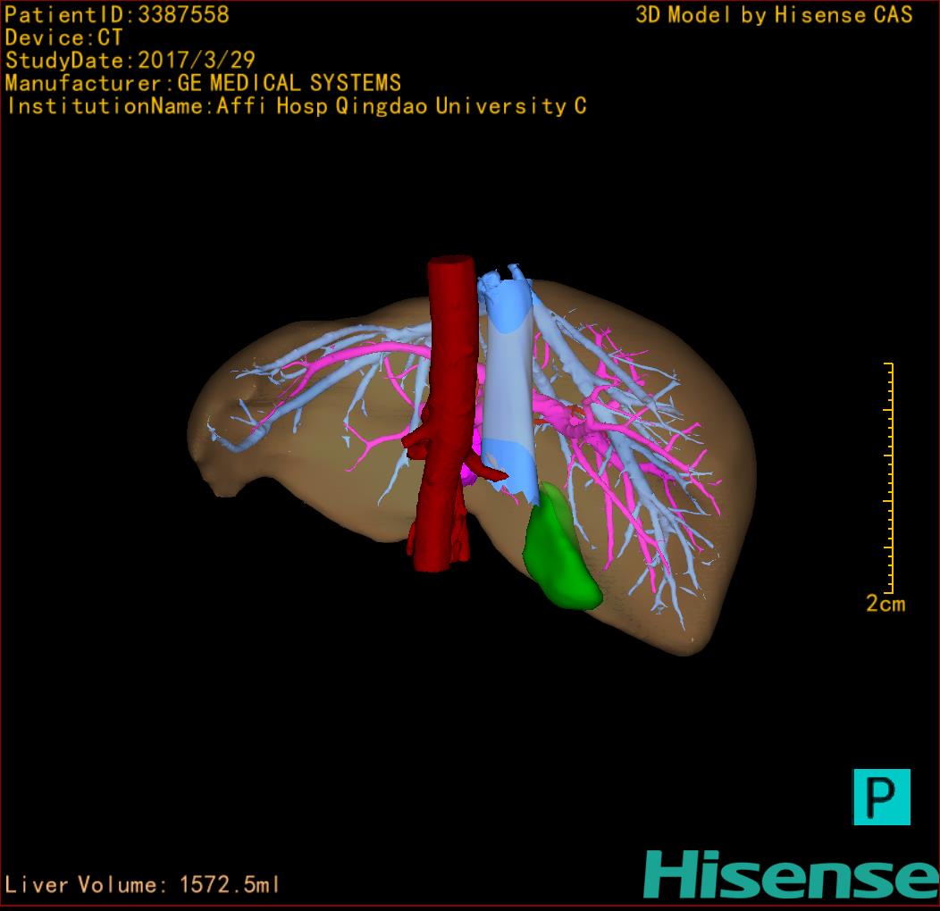Click the "3D Model by Hisense CAS" title
The width and height of the screenshot is (940, 911).
(774, 15)
